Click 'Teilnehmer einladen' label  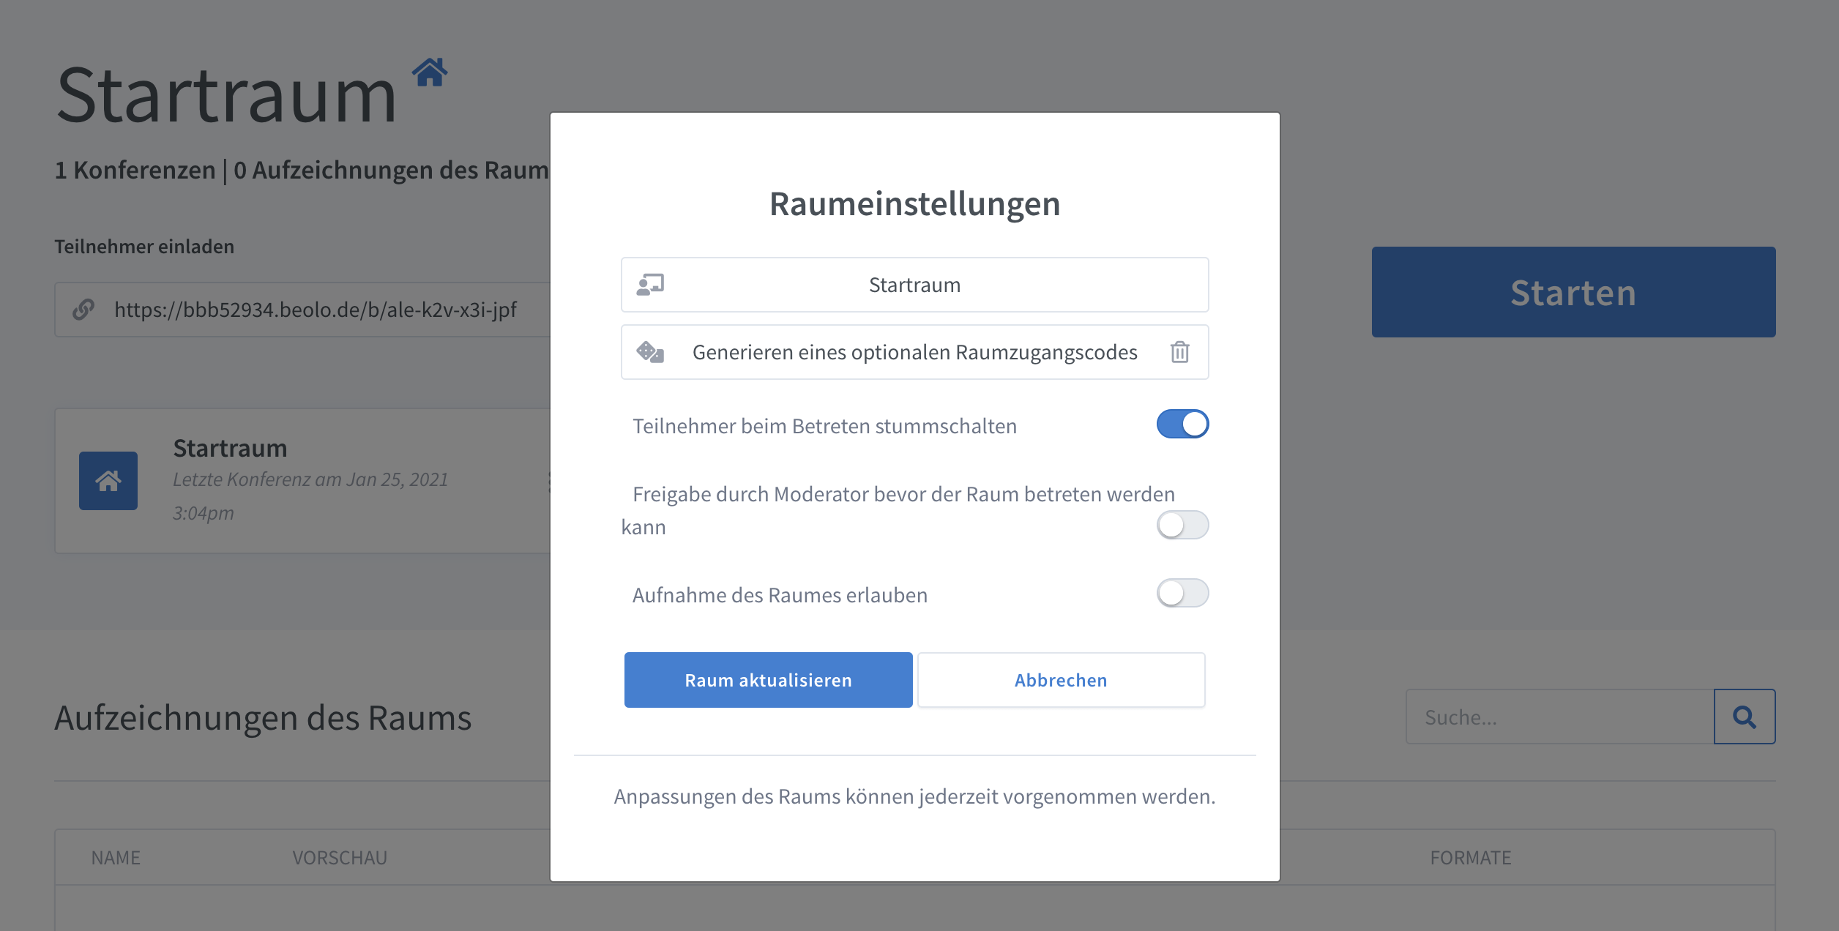pyautogui.click(x=144, y=247)
